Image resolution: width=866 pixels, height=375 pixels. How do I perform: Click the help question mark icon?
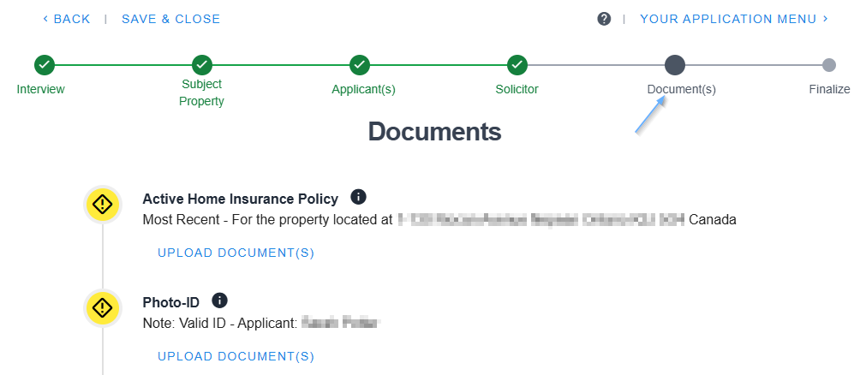(x=604, y=19)
